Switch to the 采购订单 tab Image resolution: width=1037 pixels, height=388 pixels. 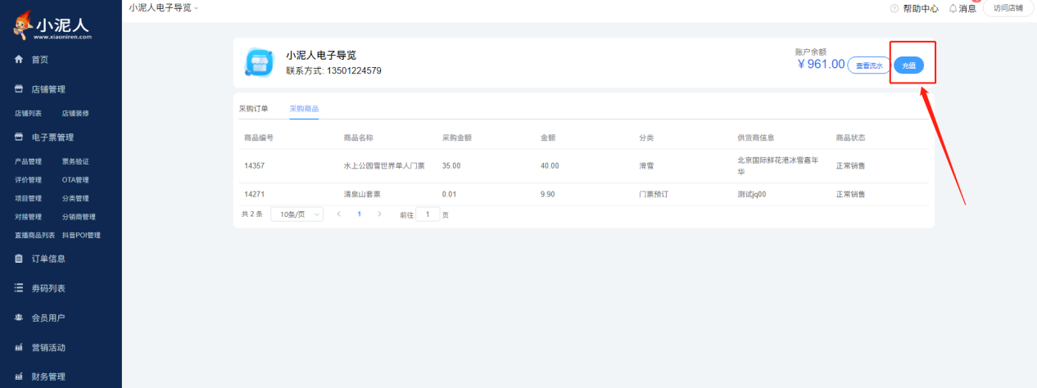253,108
